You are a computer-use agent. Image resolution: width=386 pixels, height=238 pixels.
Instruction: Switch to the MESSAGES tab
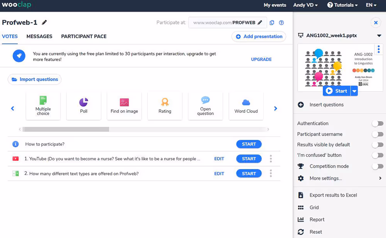[x=39, y=36]
